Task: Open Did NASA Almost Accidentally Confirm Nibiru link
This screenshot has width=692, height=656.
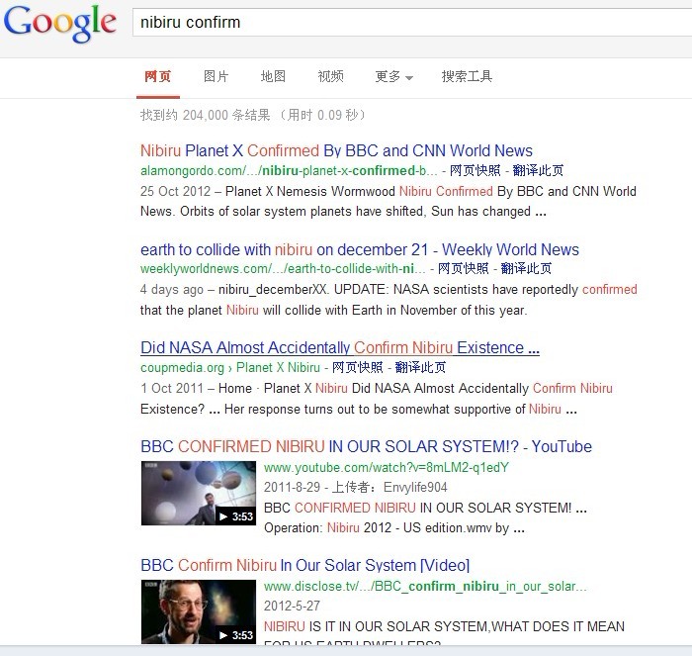Action: [340, 347]
